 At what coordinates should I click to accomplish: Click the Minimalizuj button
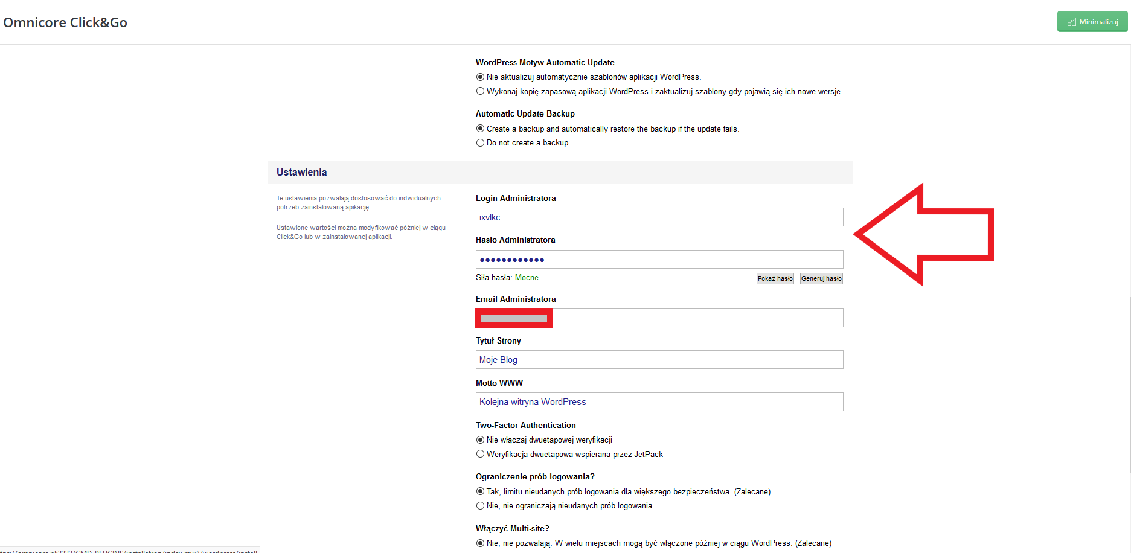tap(1092, 22)
